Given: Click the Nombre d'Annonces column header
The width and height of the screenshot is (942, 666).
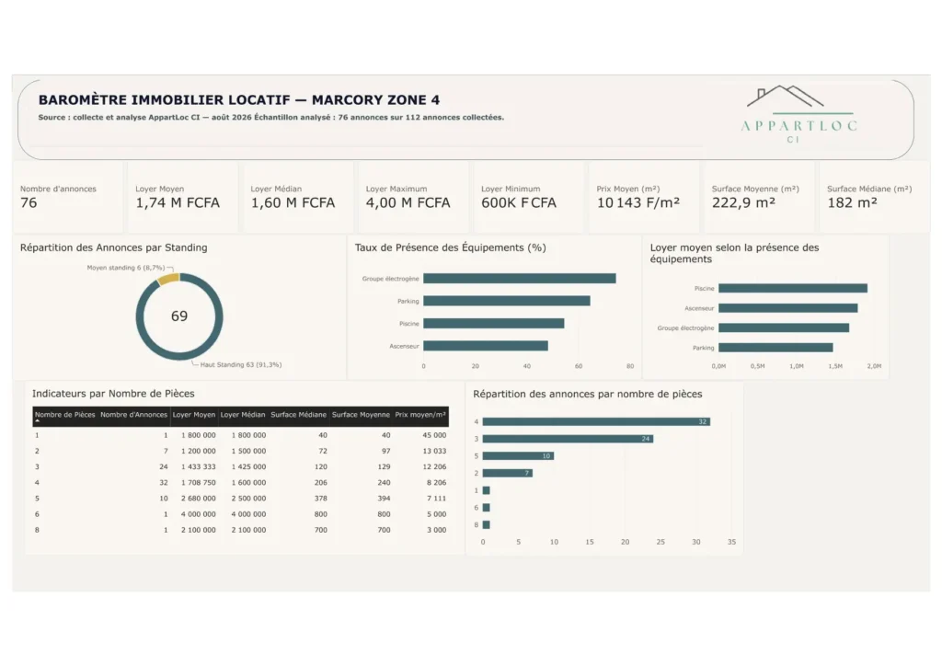Looking at the screenshot, I should click(x=134, y=416).
